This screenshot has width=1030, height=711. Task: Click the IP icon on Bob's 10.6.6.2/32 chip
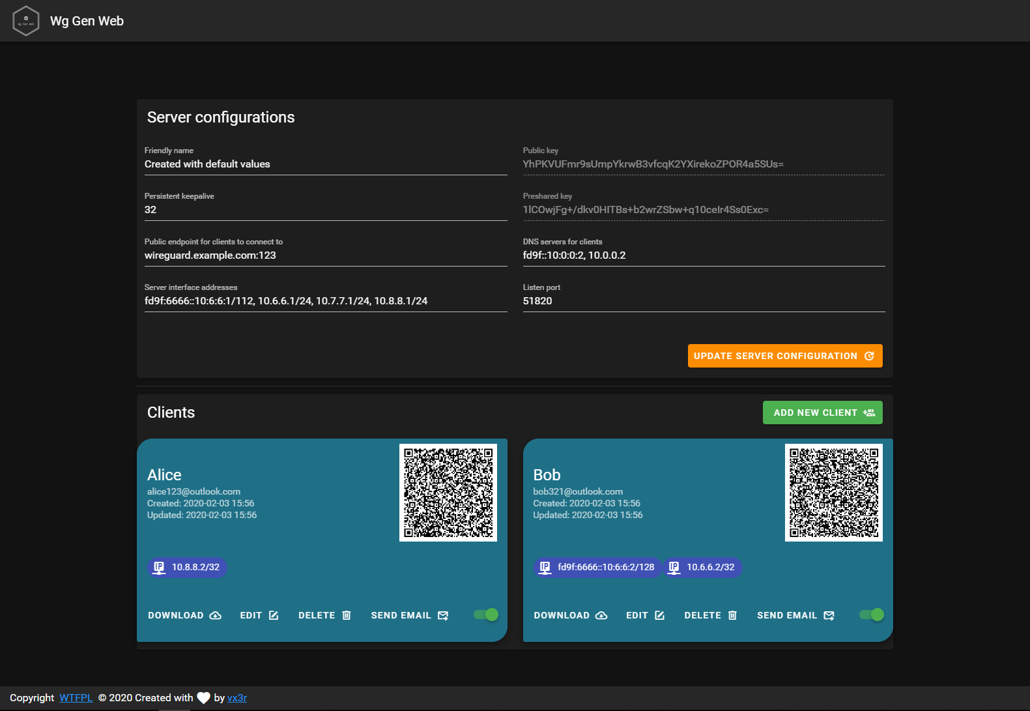click(x=674, y=568)
